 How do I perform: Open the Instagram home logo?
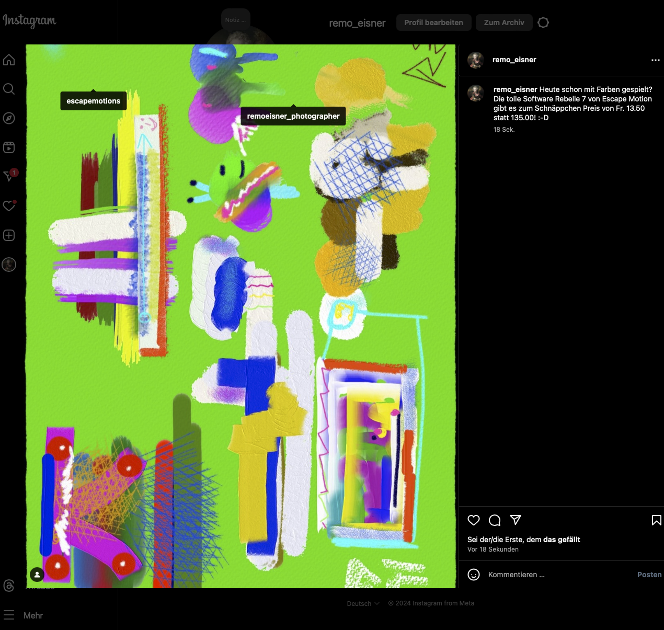point(29,20)
